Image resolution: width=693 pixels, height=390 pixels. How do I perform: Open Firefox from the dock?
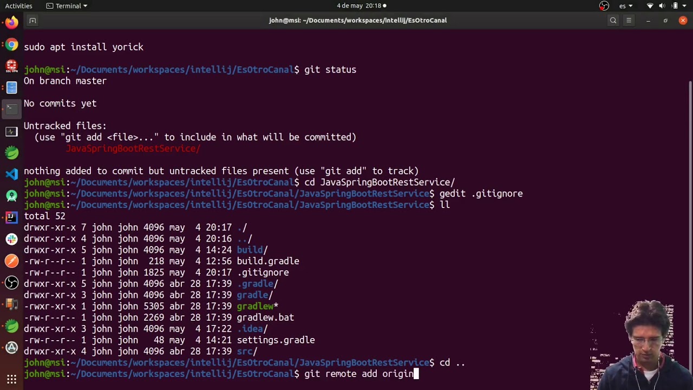coord(11,23)
